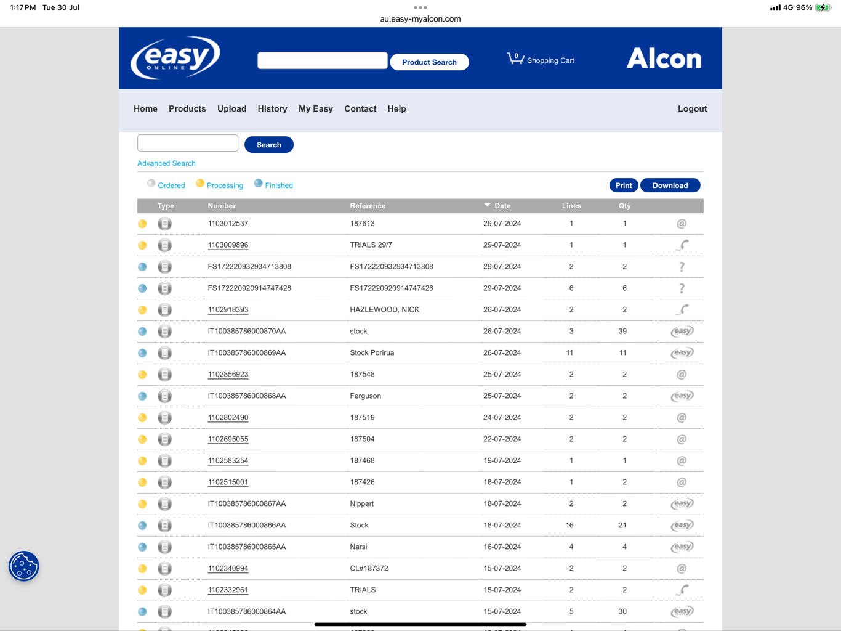
Task: Click the order history Search button
Action: pos(269,145)
